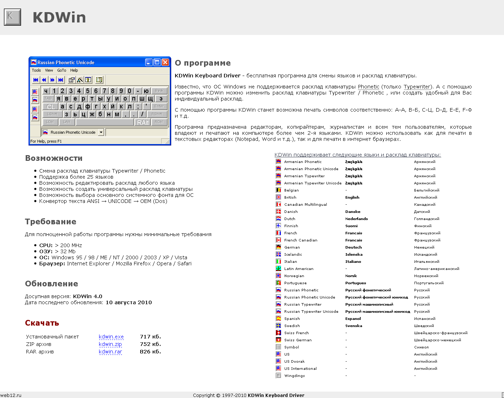504x398 pixels.
Task: Click the underlined Typewriter term in the description
Action: [417, 87]
